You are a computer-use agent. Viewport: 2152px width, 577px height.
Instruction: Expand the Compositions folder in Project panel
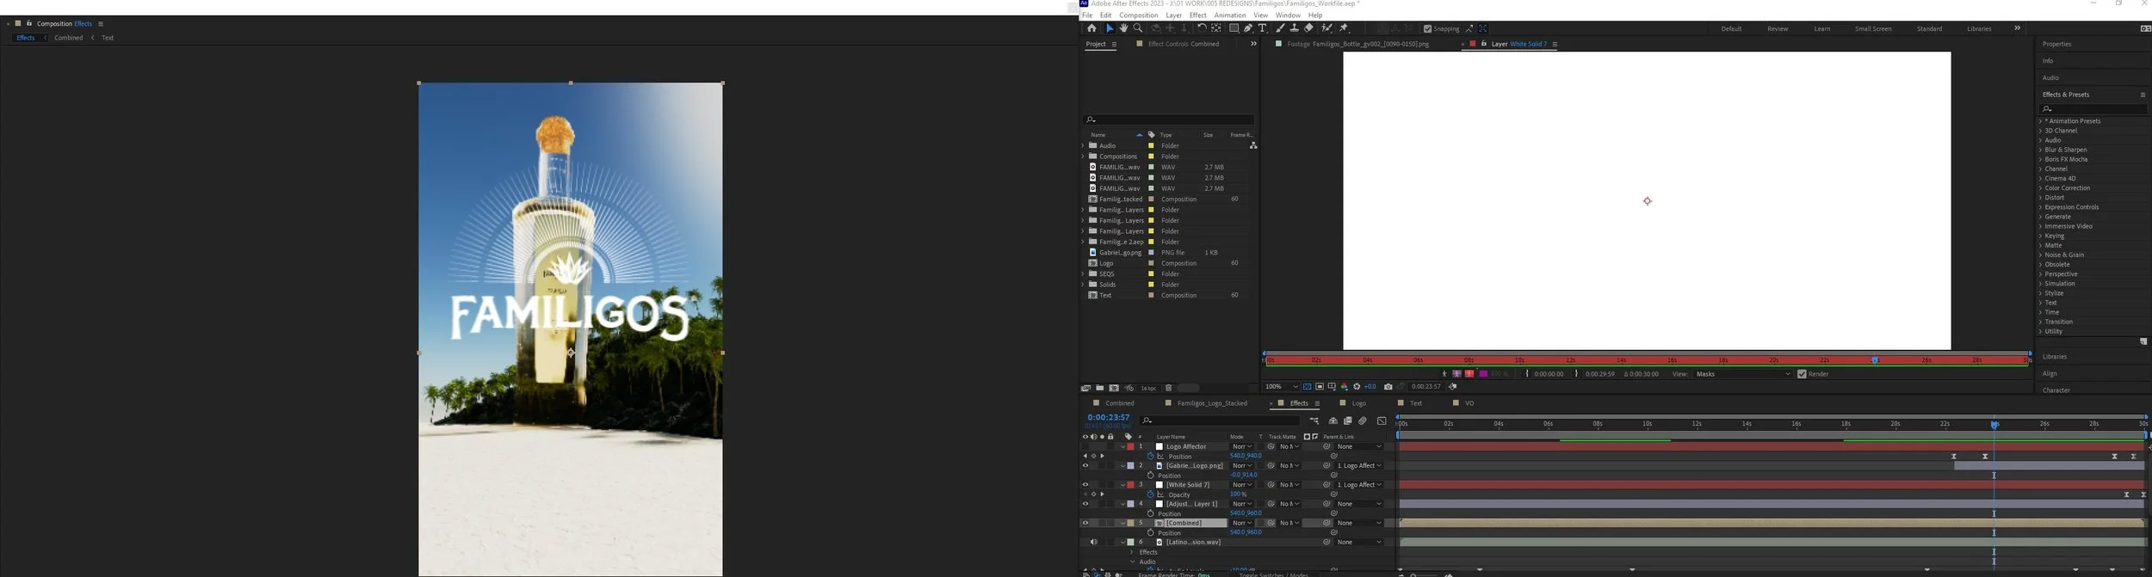click(x=1083, y=157)
